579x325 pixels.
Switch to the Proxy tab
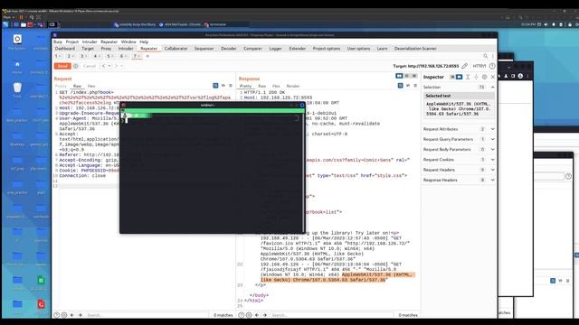pyautogui.click(x=106, y=49)
